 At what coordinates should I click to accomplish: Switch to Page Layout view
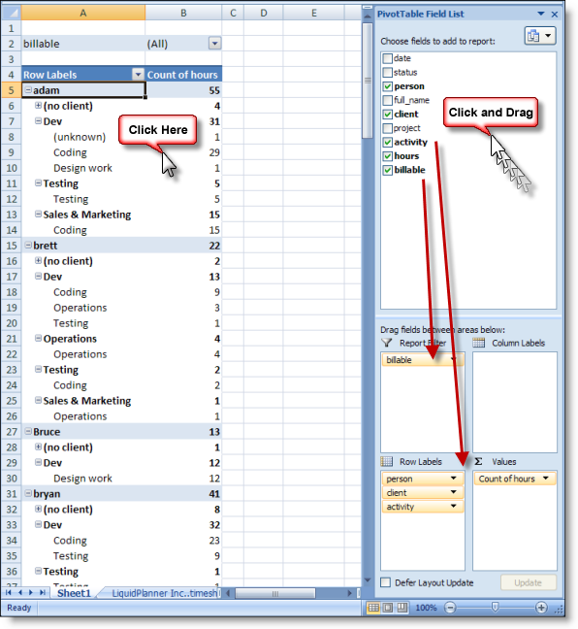tap(388, 608)
